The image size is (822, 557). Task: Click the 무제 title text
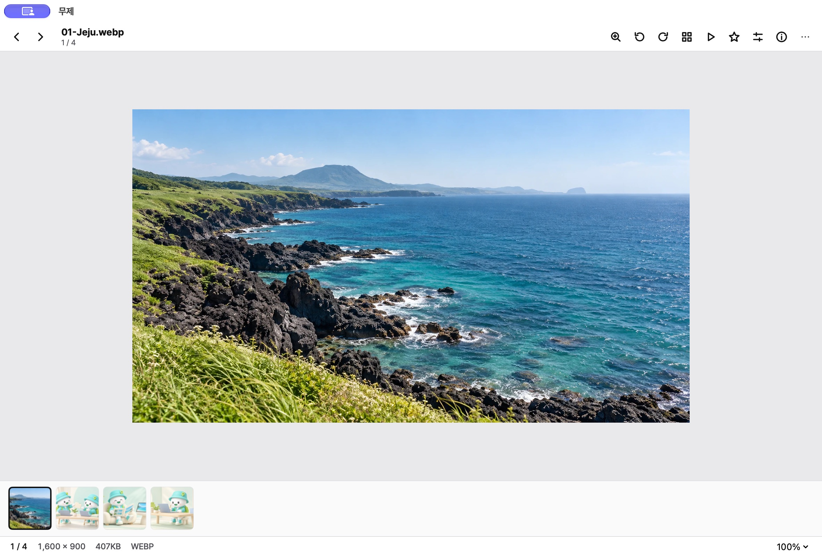coord(66,11)
